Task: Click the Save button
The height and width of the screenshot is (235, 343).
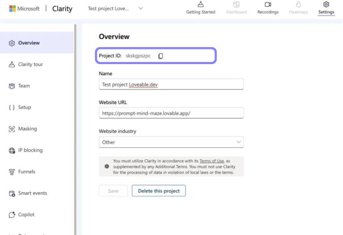Action: tap(113, 191)
